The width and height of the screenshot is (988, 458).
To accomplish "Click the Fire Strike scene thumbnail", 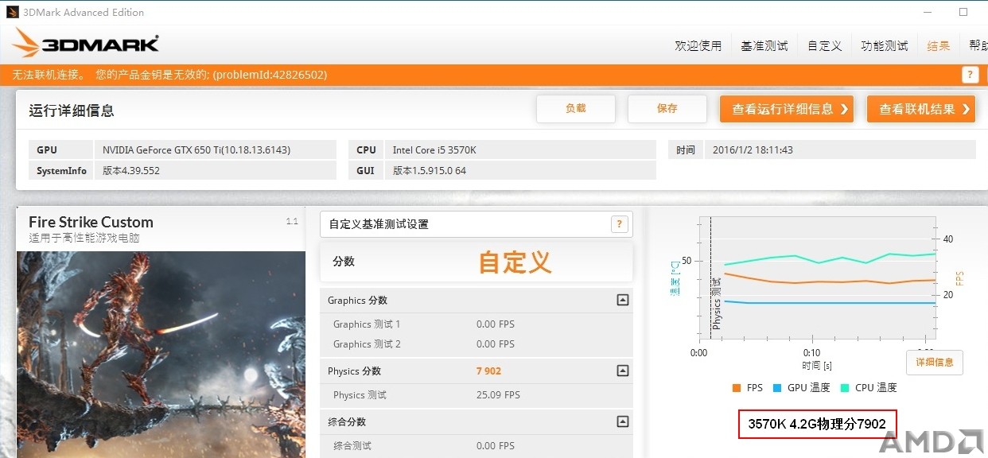I will point(161,355).
